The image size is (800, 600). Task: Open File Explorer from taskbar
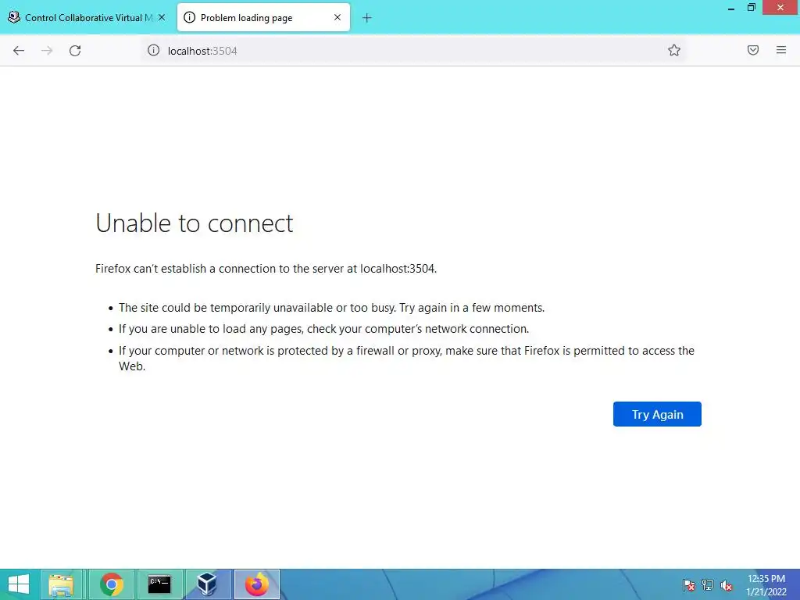pyautogui.click(x=61, y=584)
